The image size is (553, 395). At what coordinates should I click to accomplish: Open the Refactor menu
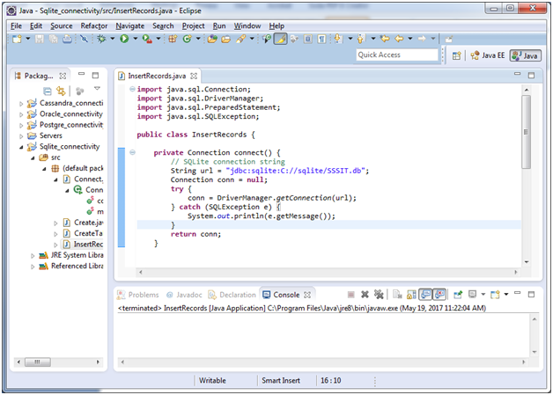(x=94, y=26)
